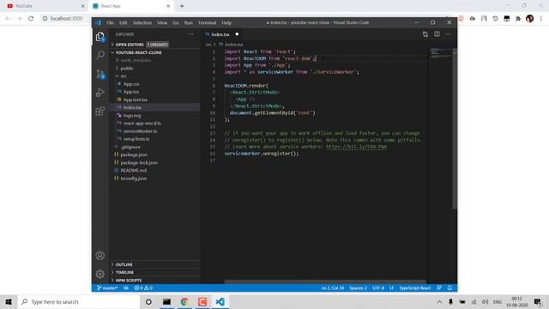Open notifications bell in status bar
549x309 pixels.
[449, 288]
